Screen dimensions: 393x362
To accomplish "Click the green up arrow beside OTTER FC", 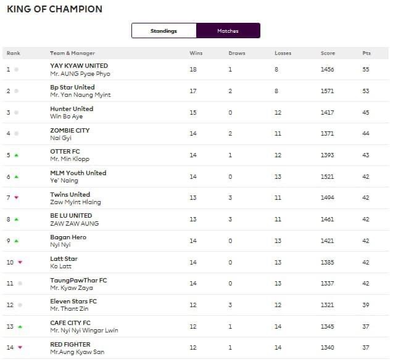I will tap(16, 155).
